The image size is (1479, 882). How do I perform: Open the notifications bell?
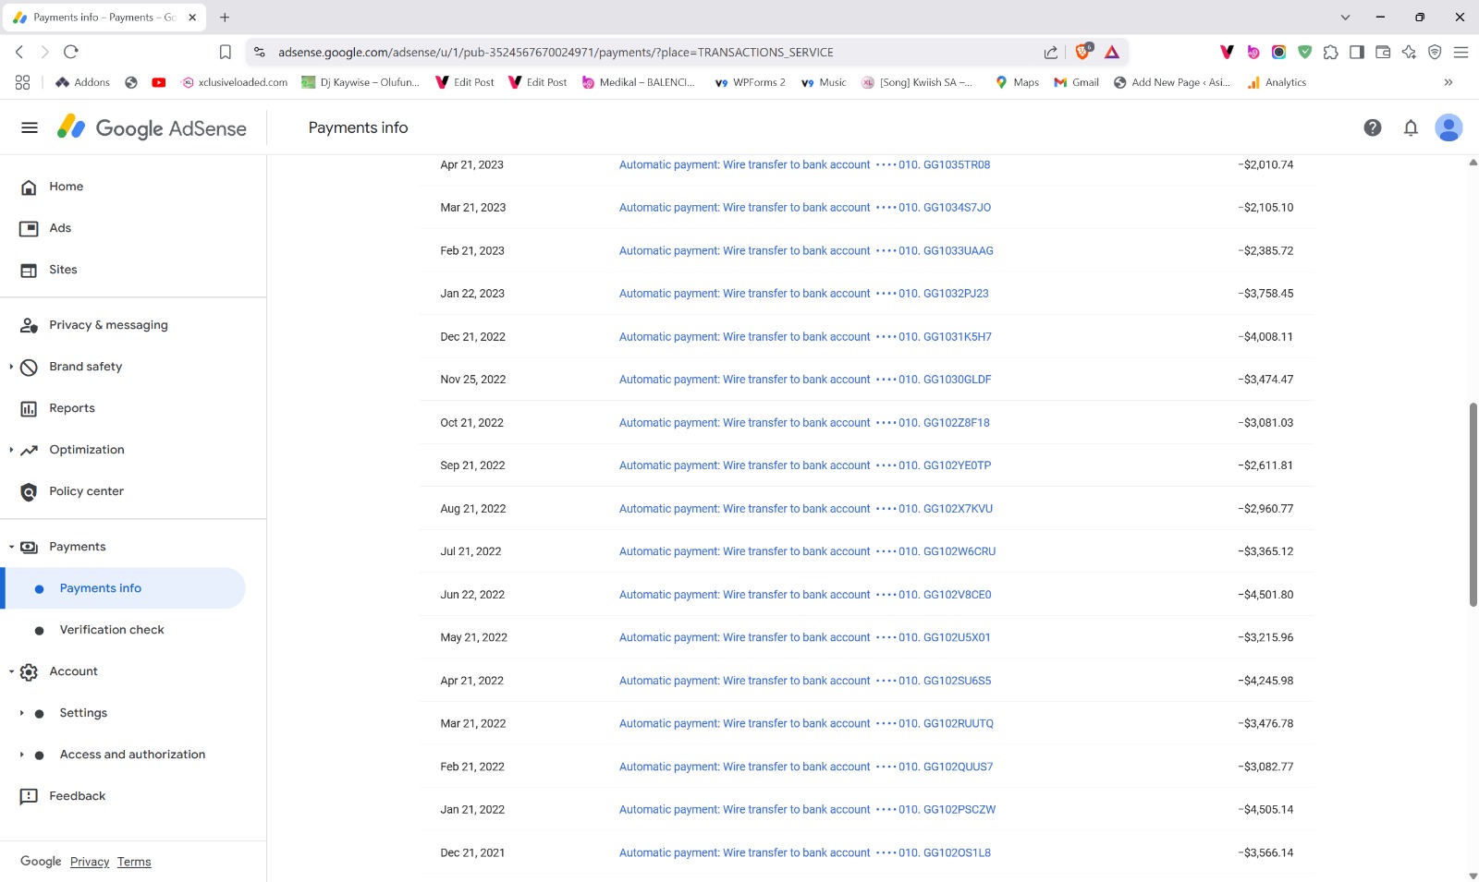1410,127
